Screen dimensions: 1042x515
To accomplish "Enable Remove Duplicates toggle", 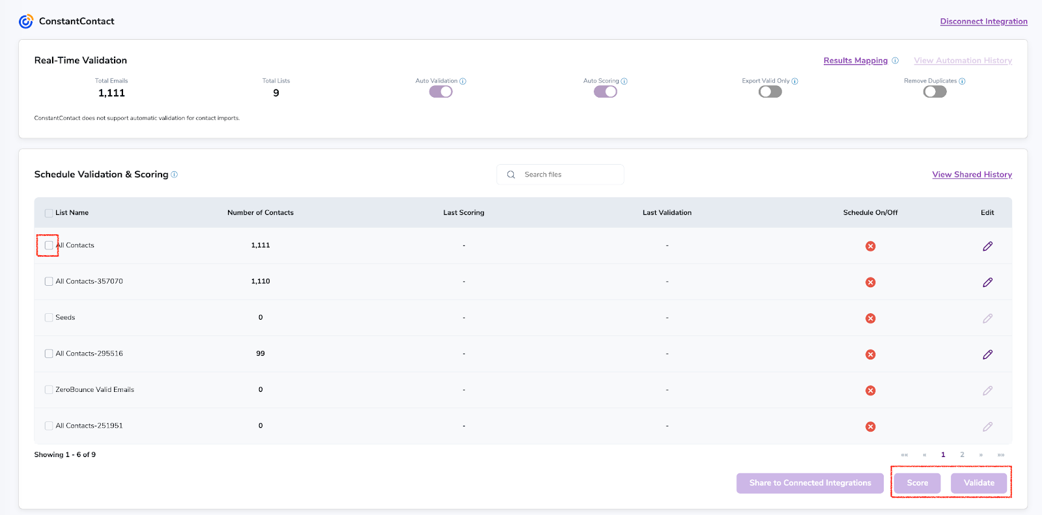I will click(935, 92).
